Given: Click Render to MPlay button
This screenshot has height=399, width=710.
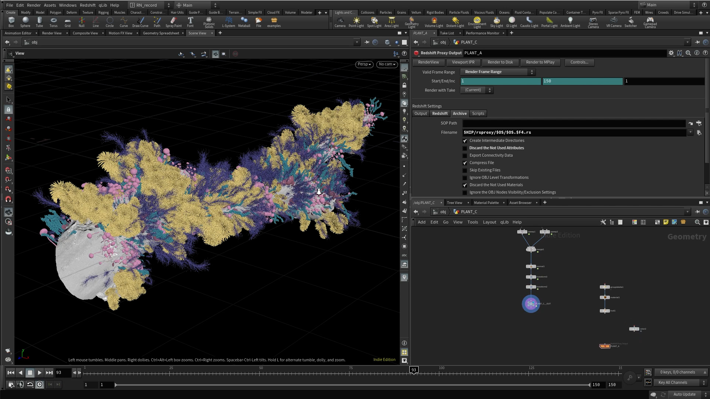Looking at the screenshot, I should click(x=540, y=62).
